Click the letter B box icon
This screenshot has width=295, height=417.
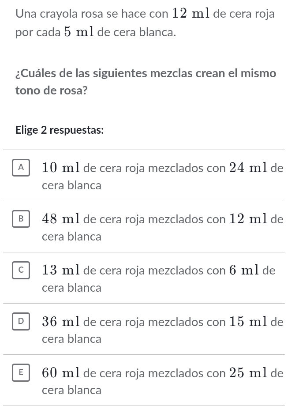(x=21, y=219)
